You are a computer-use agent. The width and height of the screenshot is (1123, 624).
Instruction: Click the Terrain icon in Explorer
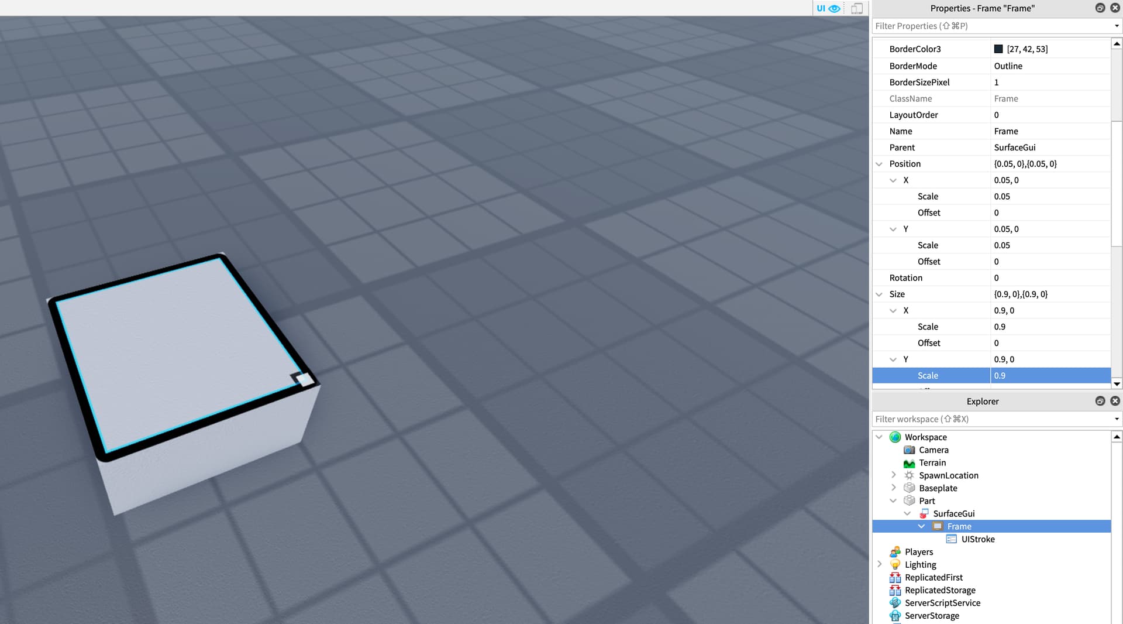point(909,463)
